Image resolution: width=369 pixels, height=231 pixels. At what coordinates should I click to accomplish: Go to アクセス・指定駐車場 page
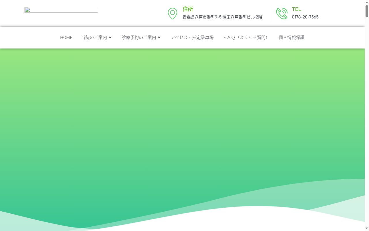point(192,38)
